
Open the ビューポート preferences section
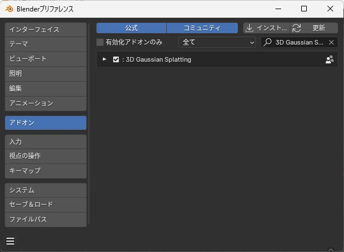46,59
